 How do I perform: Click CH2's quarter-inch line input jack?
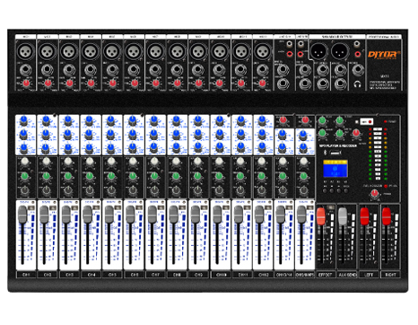point(48,70)
